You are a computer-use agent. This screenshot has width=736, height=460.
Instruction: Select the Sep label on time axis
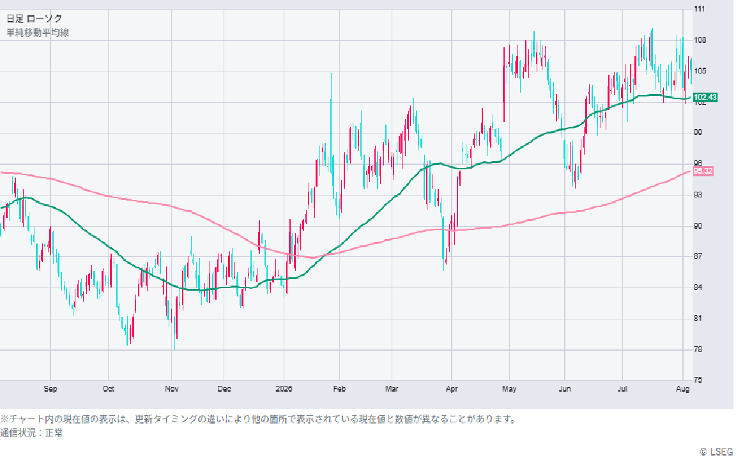(50, 388)
